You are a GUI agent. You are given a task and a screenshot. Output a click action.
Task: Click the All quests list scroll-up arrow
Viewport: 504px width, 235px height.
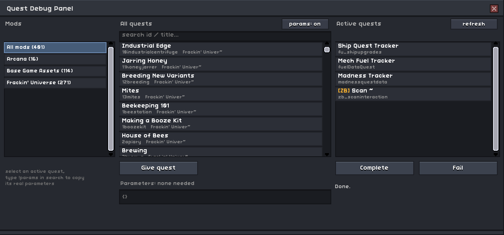[x=327, y=44]
